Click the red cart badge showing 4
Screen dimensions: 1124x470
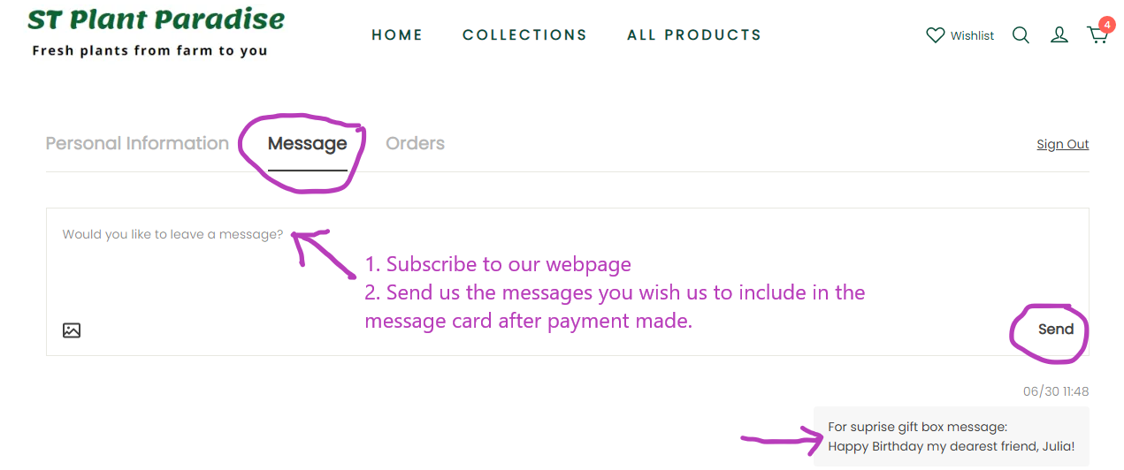(x=1105, y=24)
